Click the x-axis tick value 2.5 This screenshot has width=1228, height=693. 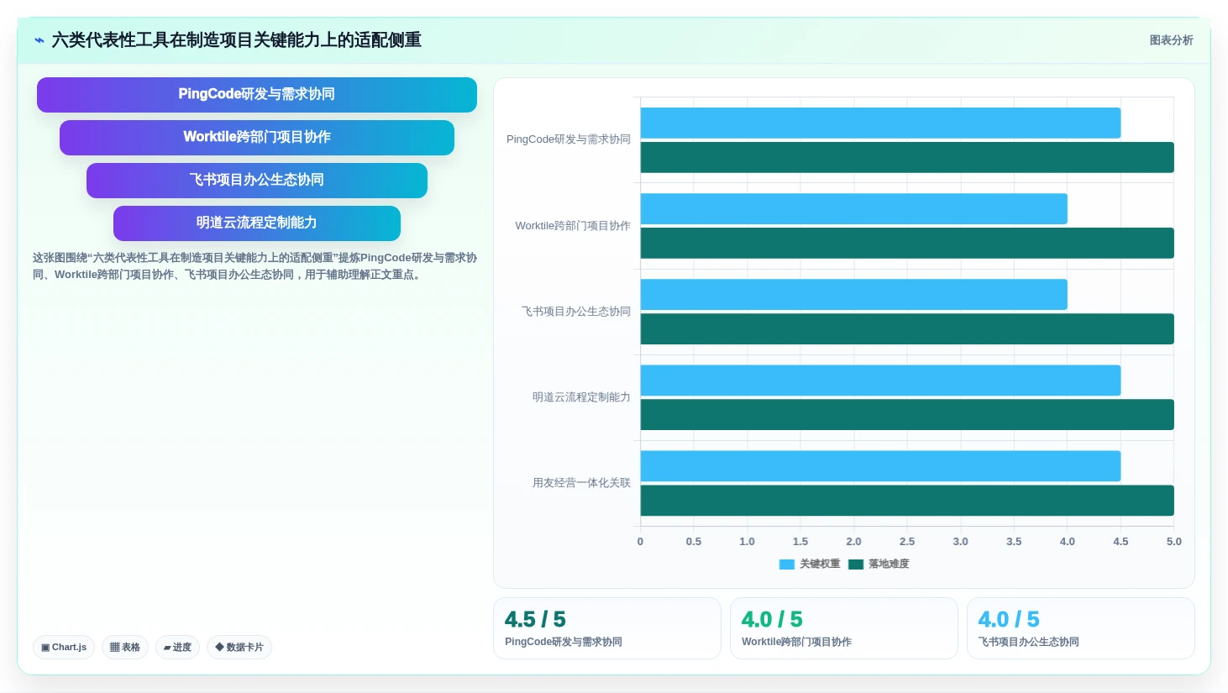(907, 542)
